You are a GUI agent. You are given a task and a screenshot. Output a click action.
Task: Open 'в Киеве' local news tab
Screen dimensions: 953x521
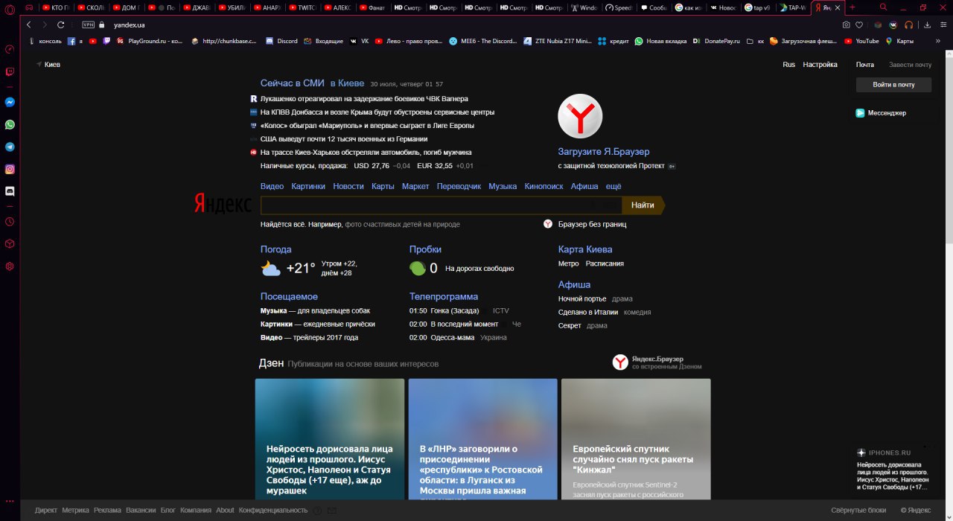(x=347, y=83)
